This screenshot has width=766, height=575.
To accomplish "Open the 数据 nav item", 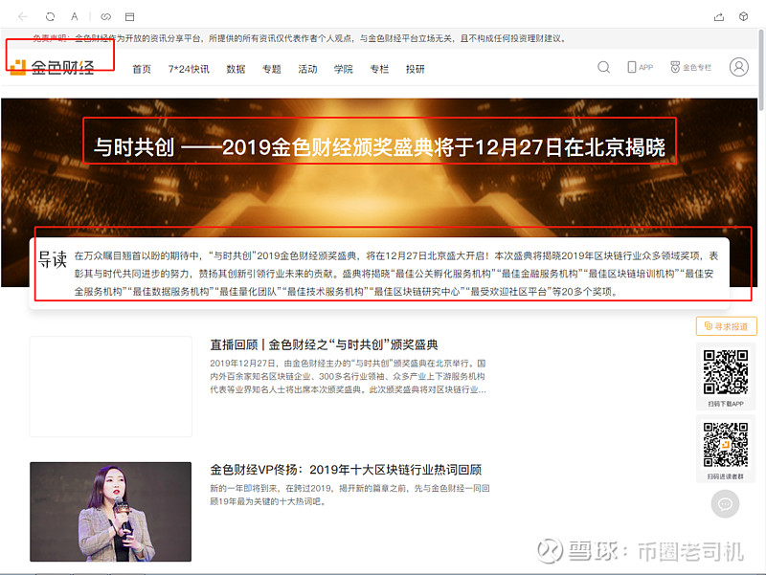I will pyautogui.click(x=236, y=69).
